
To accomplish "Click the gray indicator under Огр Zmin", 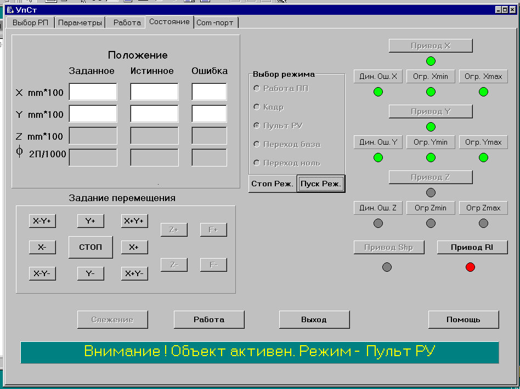I will 431,223.
